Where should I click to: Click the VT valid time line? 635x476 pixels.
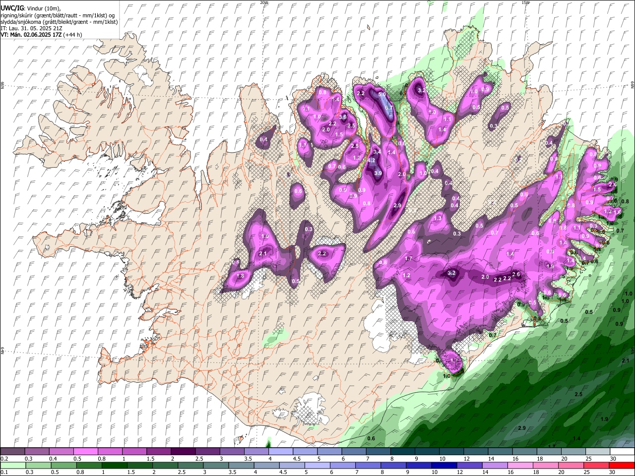pyautogui.click(x=41, y=35)
